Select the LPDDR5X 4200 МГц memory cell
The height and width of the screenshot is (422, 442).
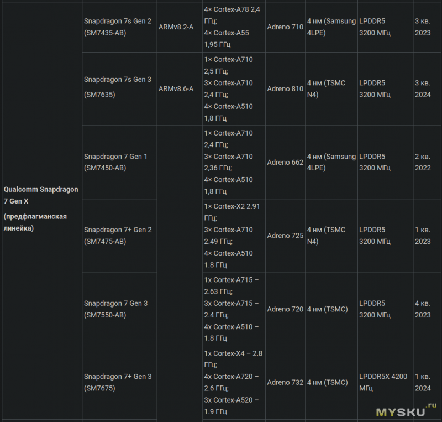pos(383,382)
